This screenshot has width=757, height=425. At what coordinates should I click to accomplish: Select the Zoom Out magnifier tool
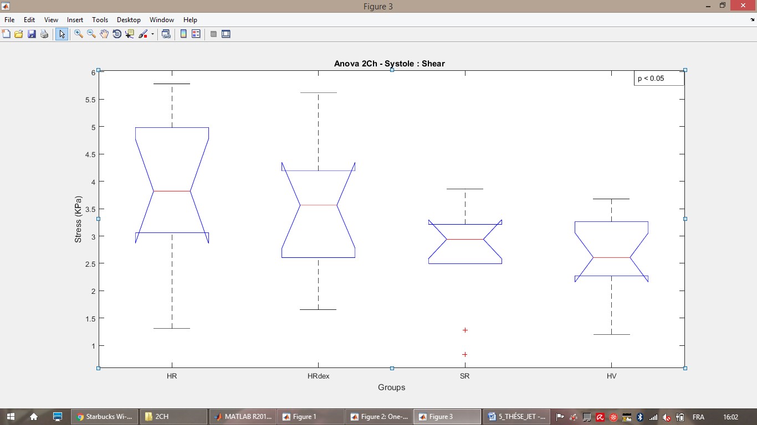click(91, 34)
